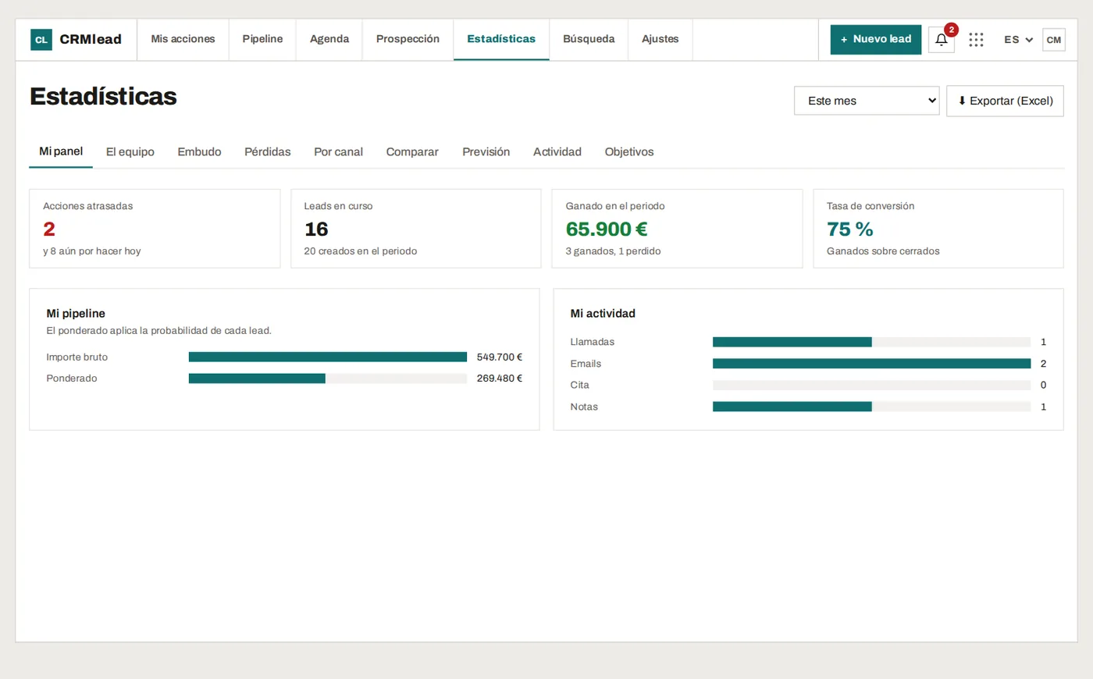Image resolution: width=1093 pixels, height=679 pixels.
Task: Click the '3 ganados, 1 perdido' text
Action: click(613, 251)
